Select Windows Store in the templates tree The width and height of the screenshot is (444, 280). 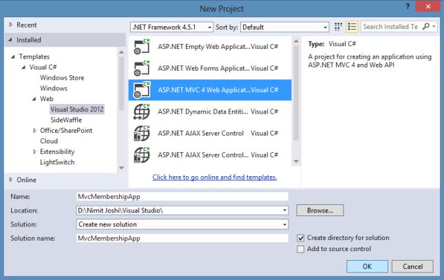(x=62, y=78)
